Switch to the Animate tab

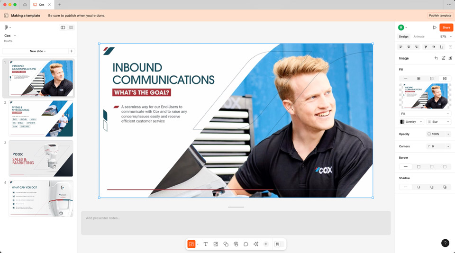point(419,36)
